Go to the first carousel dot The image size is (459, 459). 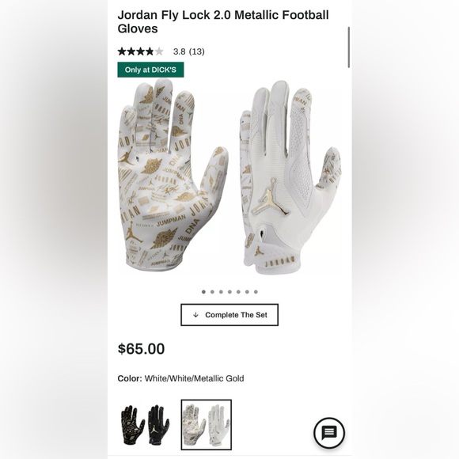pyautogui.click(x=203, y=291)
